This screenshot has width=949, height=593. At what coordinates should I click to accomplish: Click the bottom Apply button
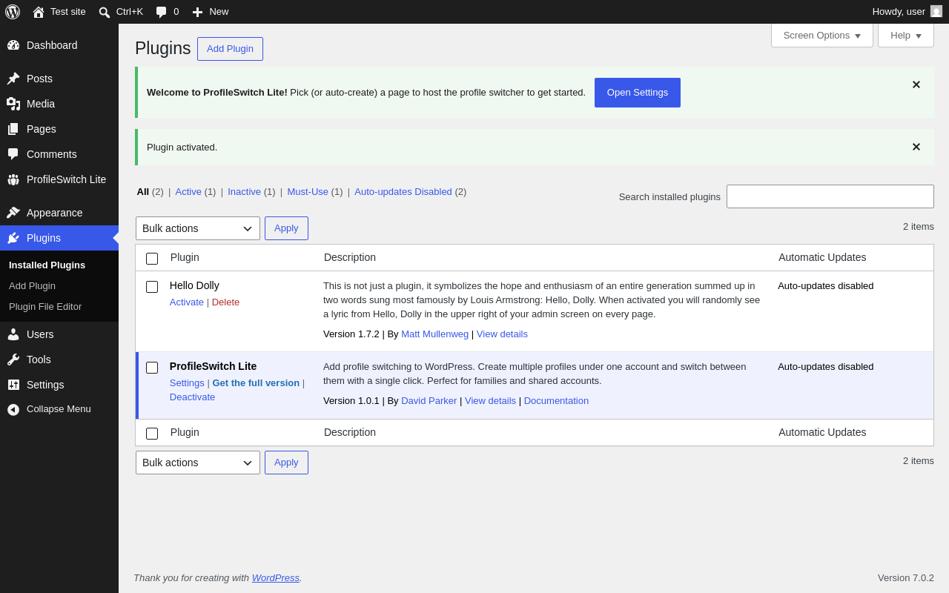pyautogui.click(x=286, y=463)
